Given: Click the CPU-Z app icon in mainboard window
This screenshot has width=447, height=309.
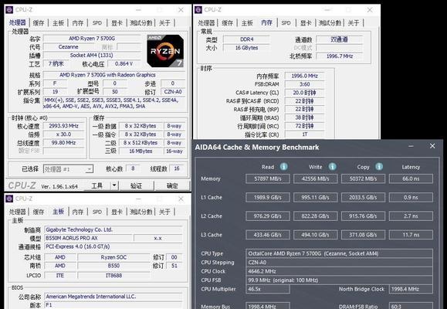Looking at the screenshot, I should pos(9,199).
